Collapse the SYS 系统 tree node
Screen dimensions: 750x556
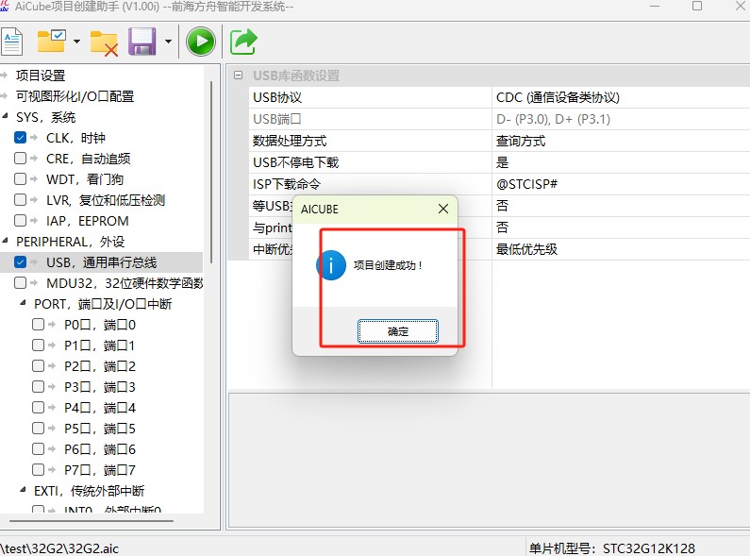coord(5,116)
